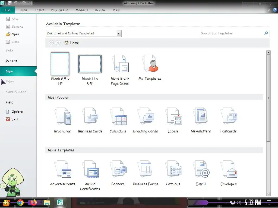Open the Advertisements template category
The width and height of the screenshot is (278, 208).
[62, 173]
